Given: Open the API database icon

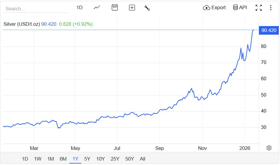Looking at the screenshot, I should tap(240, 8).
